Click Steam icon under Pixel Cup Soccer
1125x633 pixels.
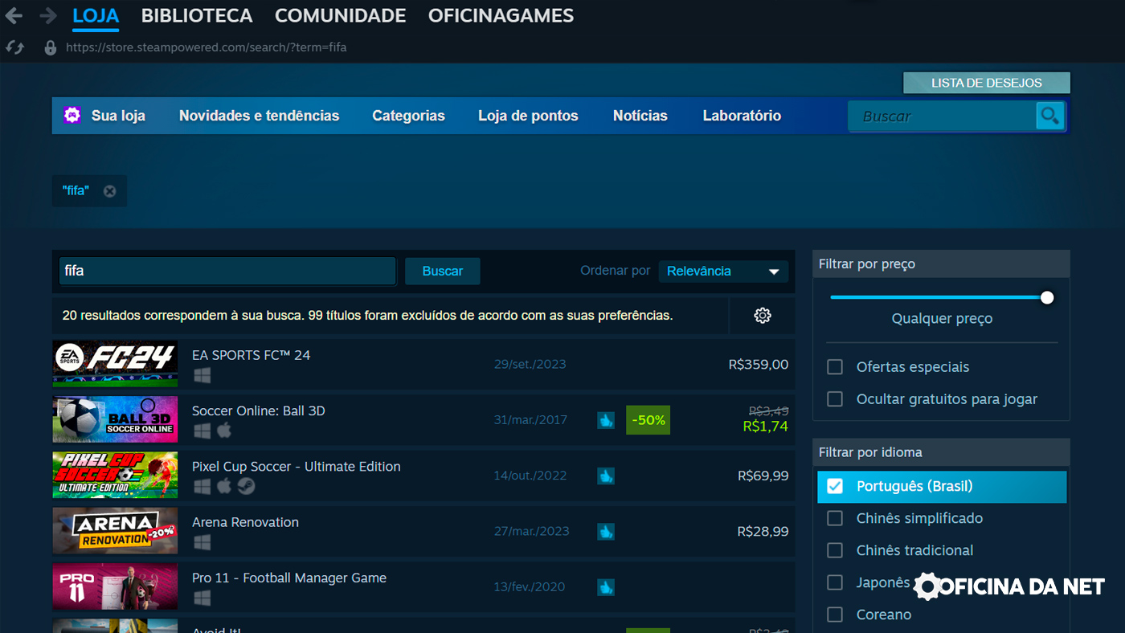[x=246, y=486]
